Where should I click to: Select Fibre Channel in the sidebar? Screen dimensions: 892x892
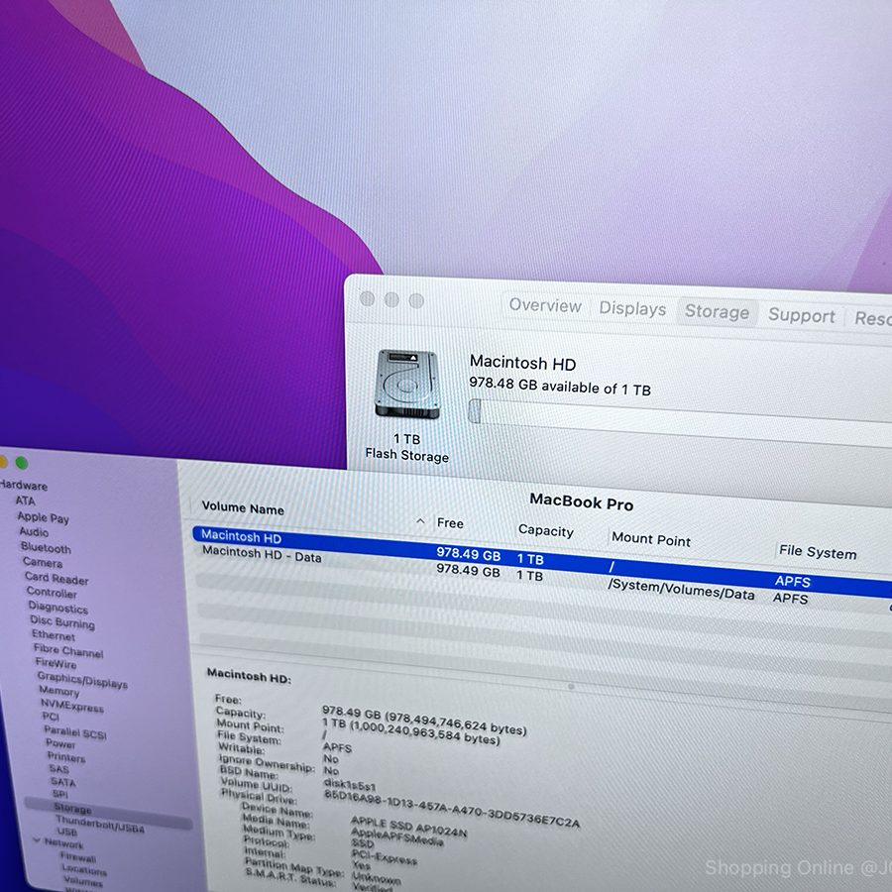68,651
